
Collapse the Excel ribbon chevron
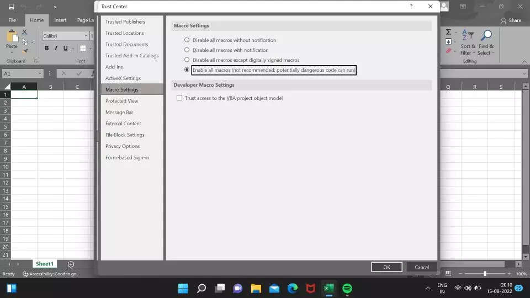(524, 61)
